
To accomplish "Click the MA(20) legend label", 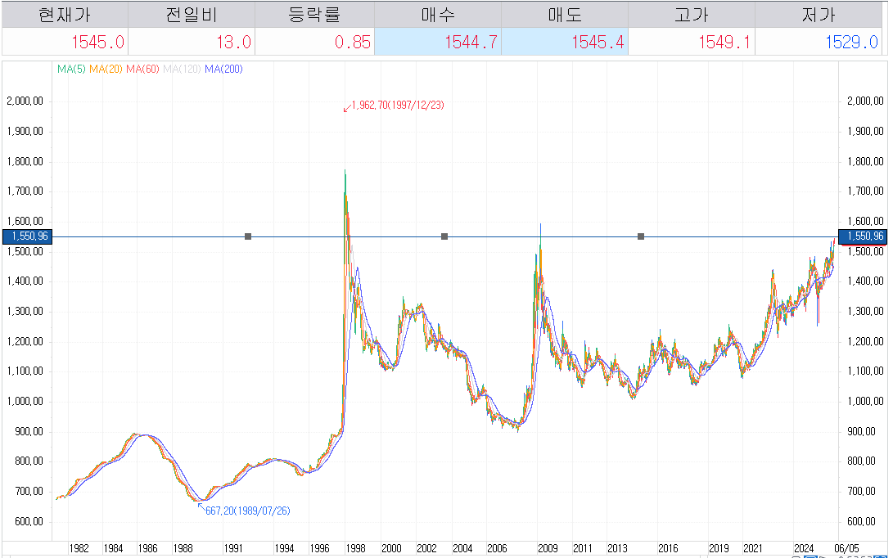I will click(106, 69).
